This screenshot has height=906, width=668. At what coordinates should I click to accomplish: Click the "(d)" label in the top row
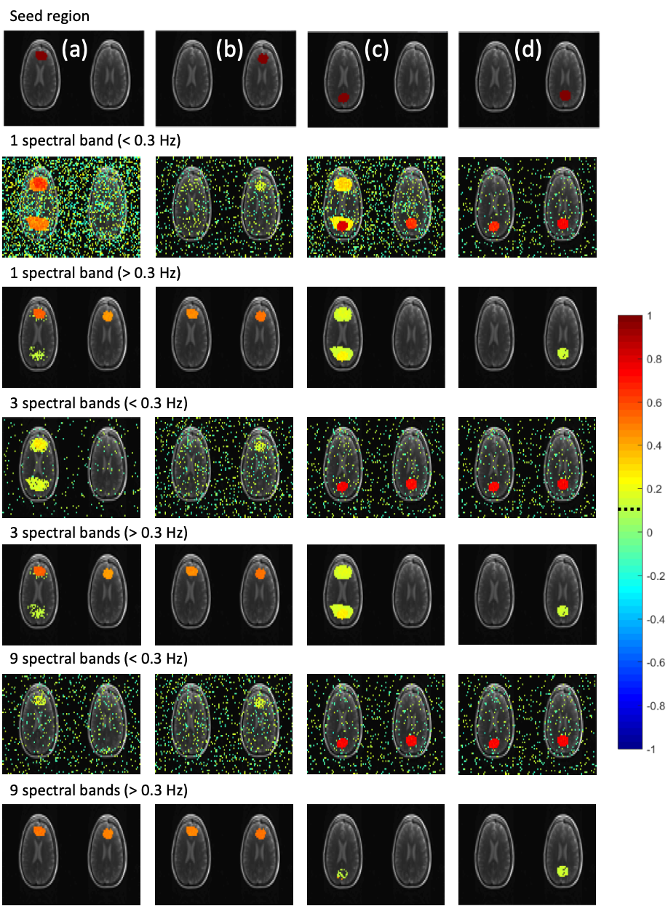530,52
